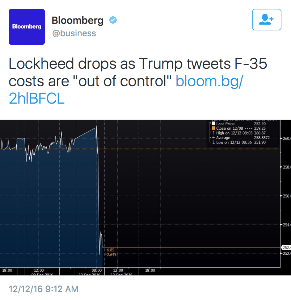Follow Bloomberg with the add-user button

pyautogui.click(x=266, y=20)
